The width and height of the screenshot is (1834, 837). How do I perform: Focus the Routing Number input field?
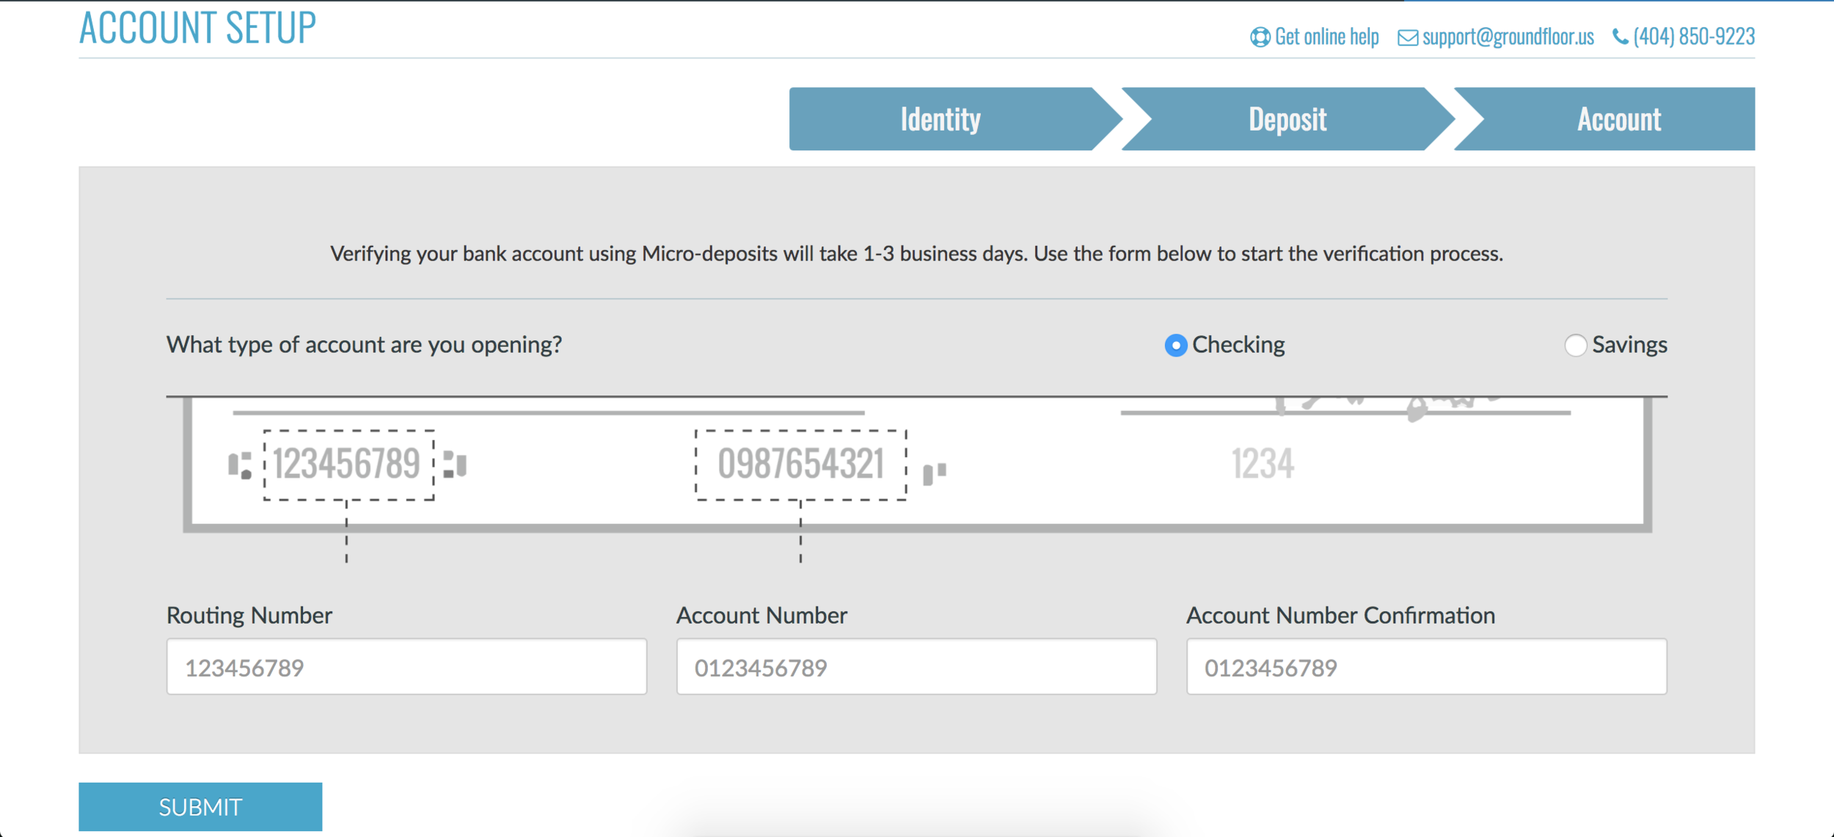406,666
